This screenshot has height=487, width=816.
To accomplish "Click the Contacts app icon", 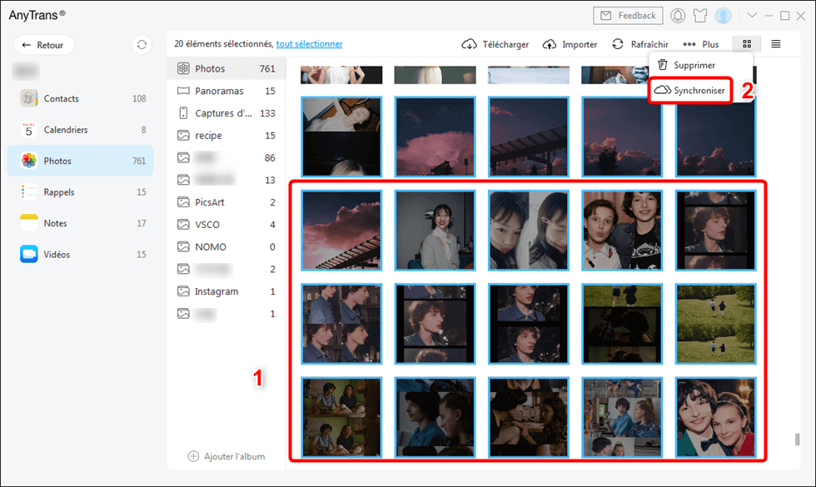I will pos(28,98).
